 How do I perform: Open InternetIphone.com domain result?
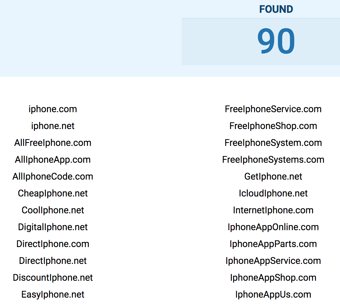pyautogui.click(x=273, y=210)
